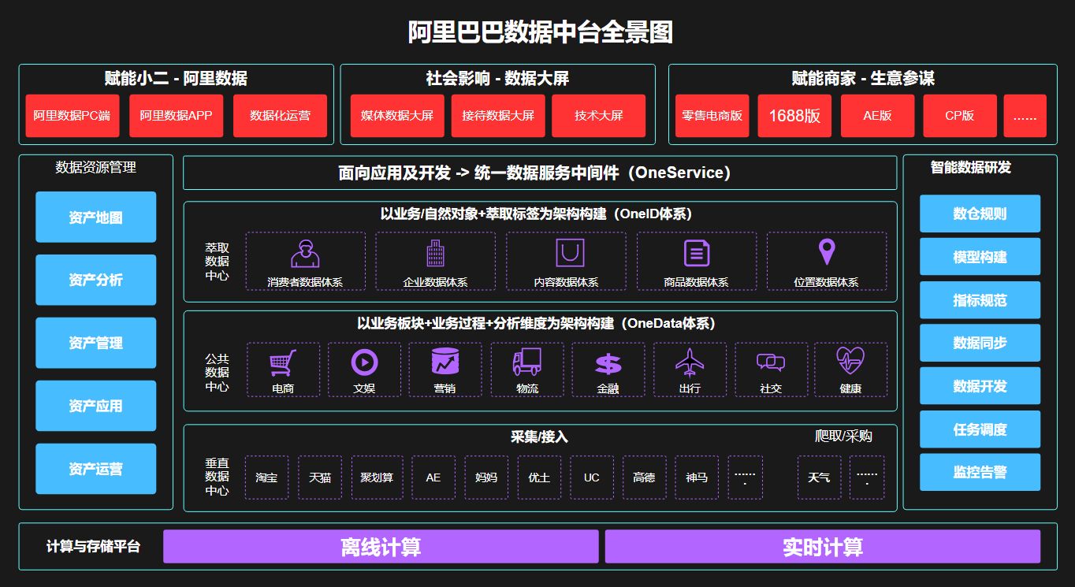This screenshot has width=1075, height=587.
Task: Click the consumer person icon in 消费者数据体系
Action: [305, 254]
